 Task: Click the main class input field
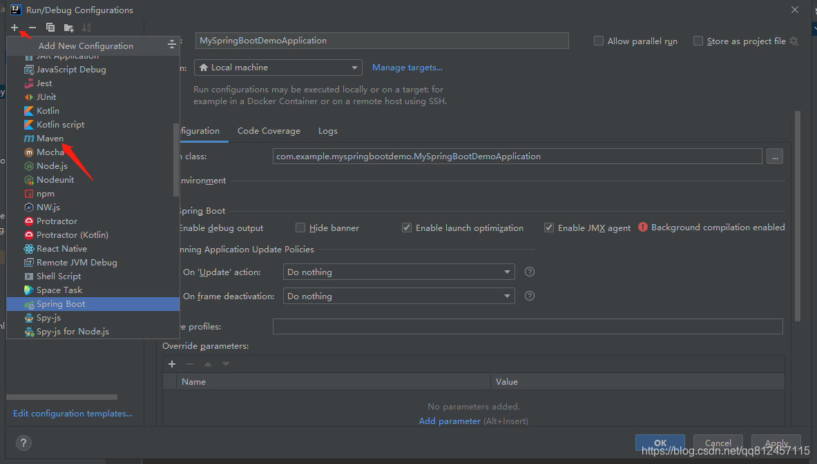click(x=517, y=156)
